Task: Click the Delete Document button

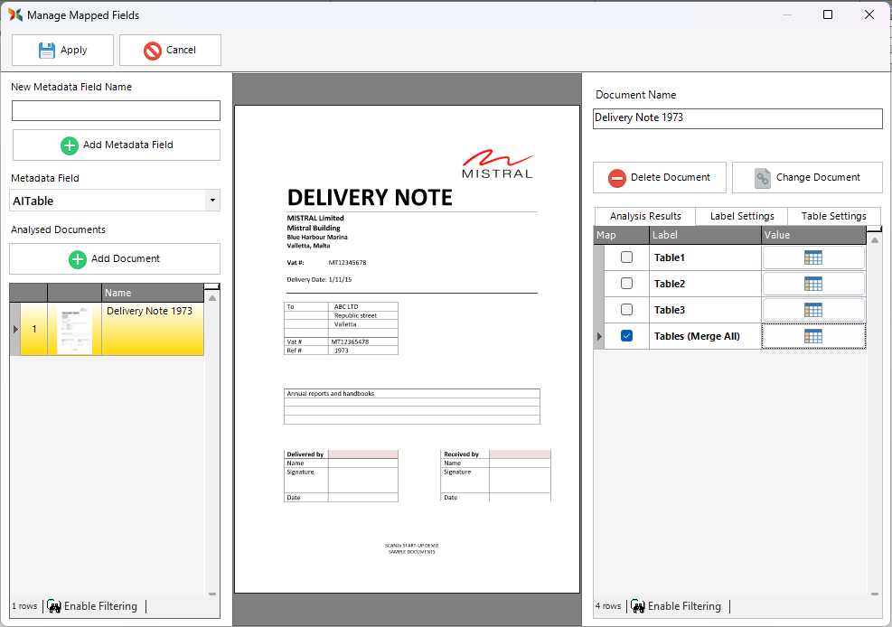Action: coord(659,177)
